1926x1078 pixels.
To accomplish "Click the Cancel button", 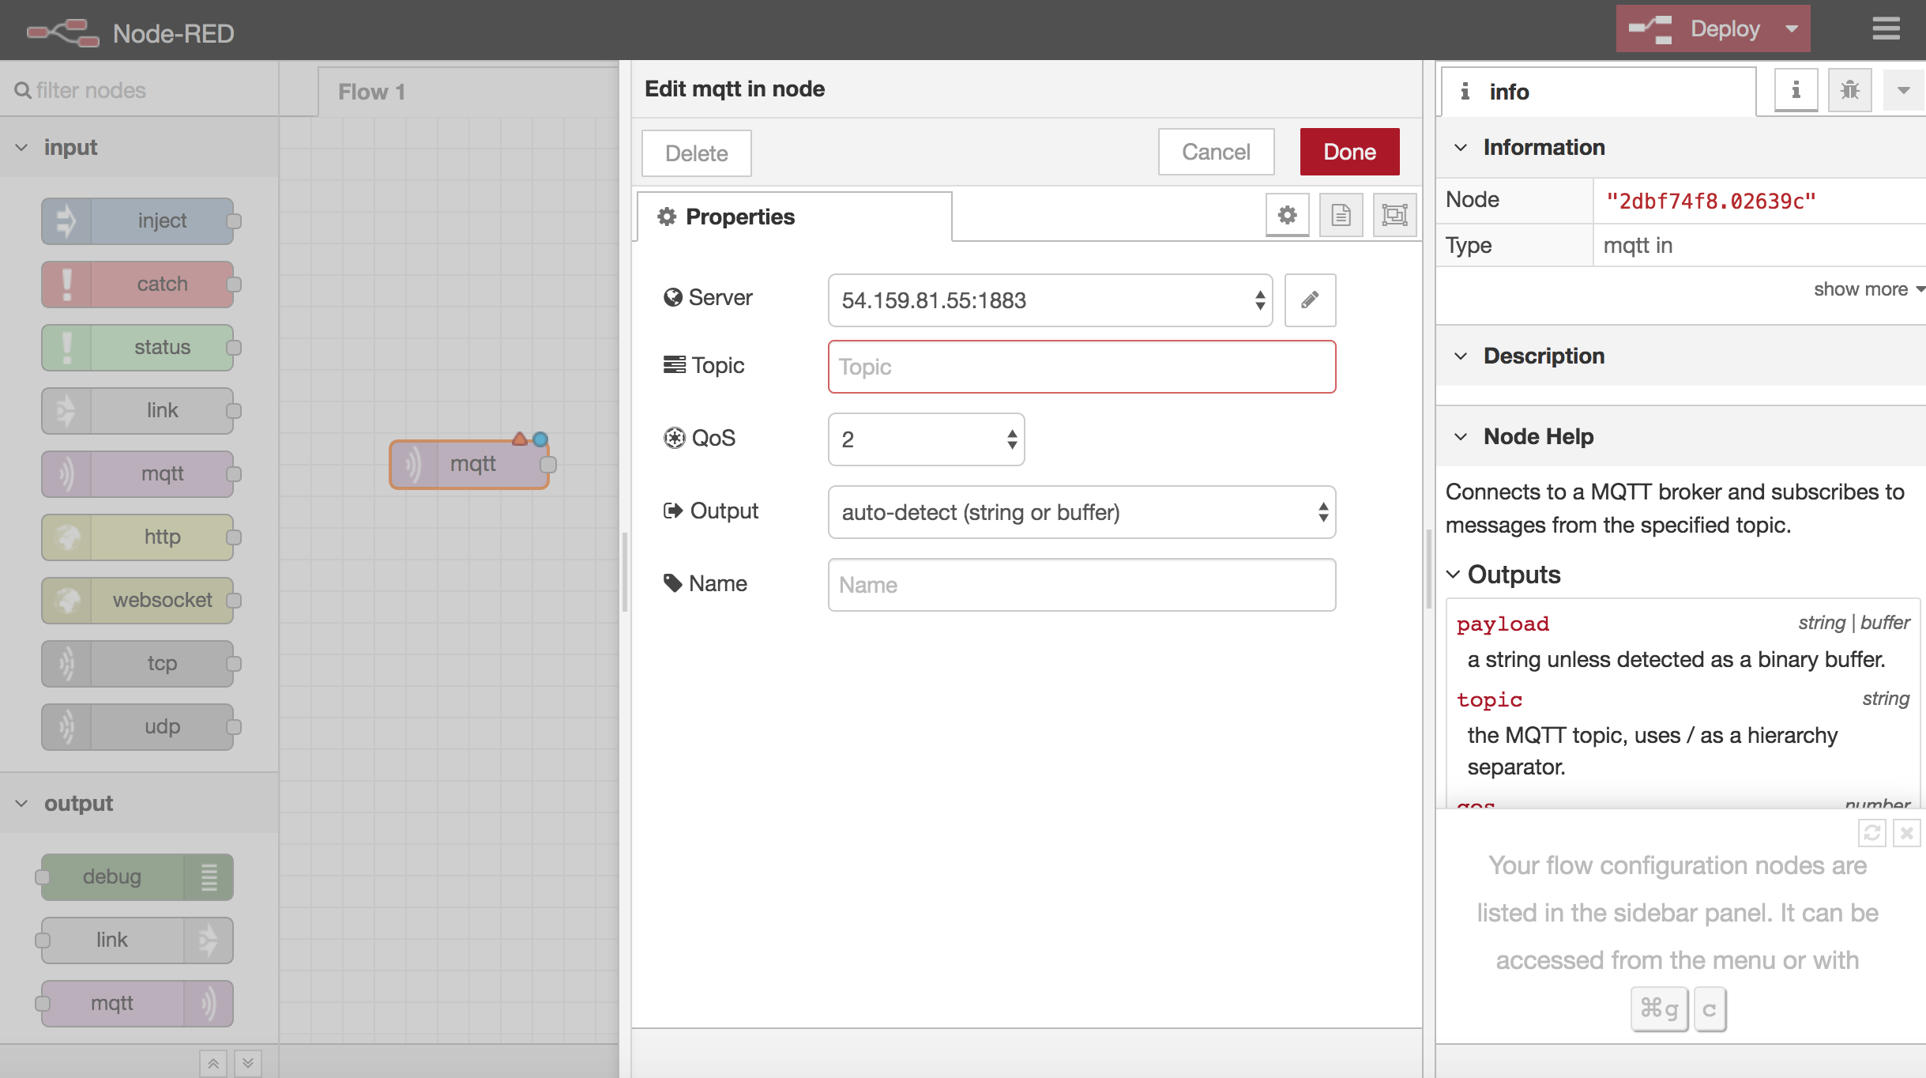I will click(x=1216, y=152).
